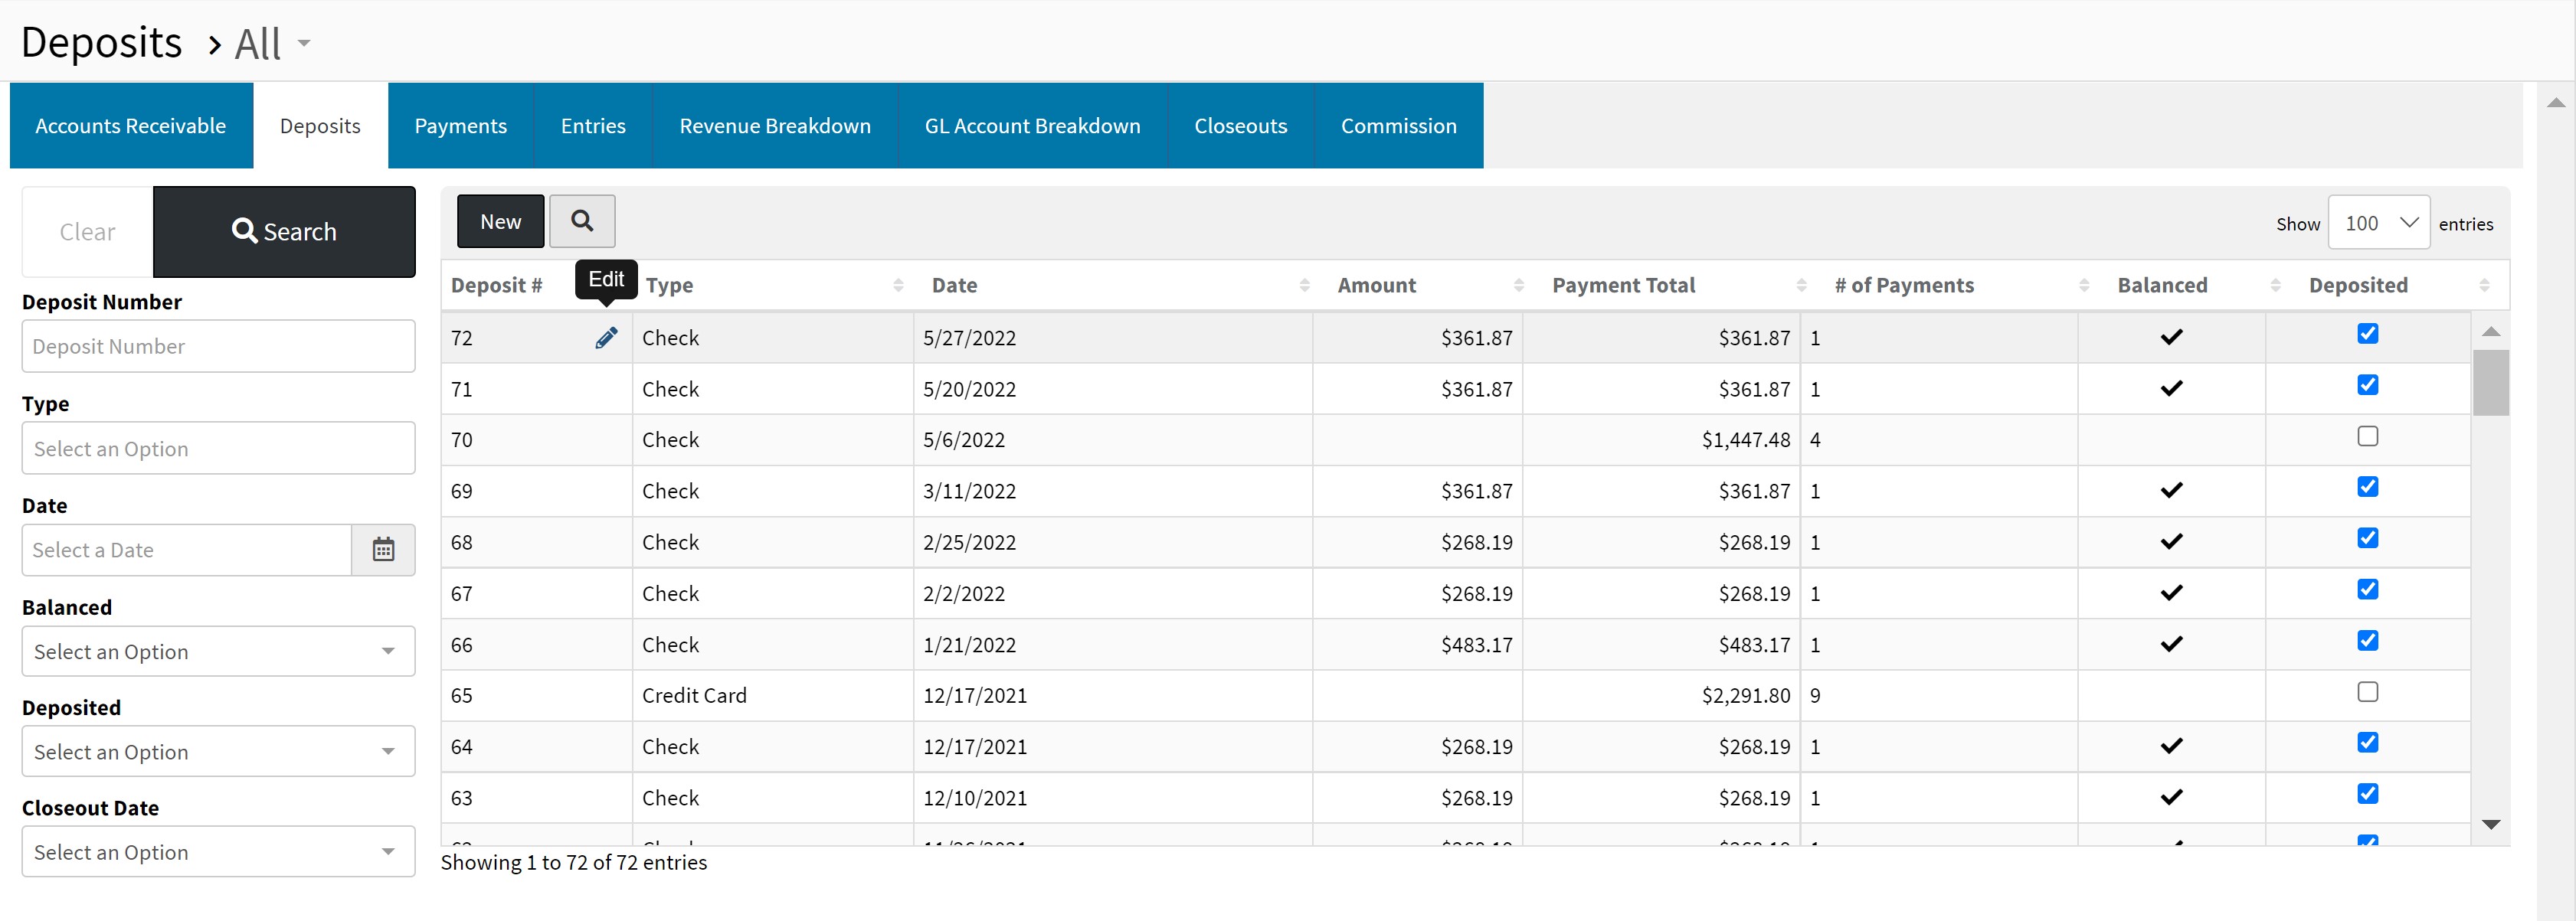Open the Show entries count dropdown
This screenshot has height=921, width=2576.
(x=2378, y=223)
